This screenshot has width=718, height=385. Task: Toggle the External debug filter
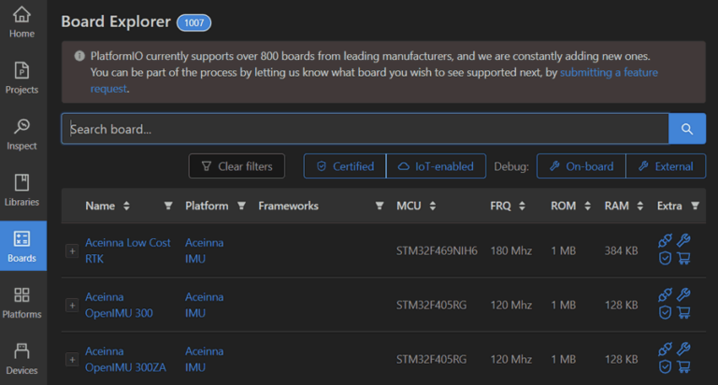(665, 166)
